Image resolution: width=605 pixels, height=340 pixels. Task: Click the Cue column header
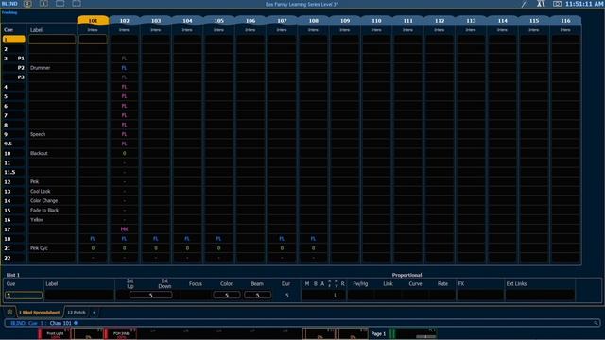point(9,29)
